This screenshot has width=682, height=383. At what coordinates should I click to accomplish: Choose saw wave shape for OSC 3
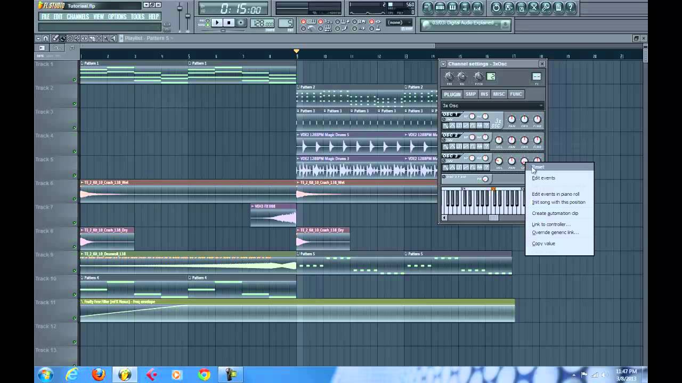click(x=466, y=167)
